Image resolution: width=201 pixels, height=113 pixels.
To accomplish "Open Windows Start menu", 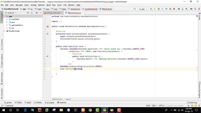I will (3, 110).
